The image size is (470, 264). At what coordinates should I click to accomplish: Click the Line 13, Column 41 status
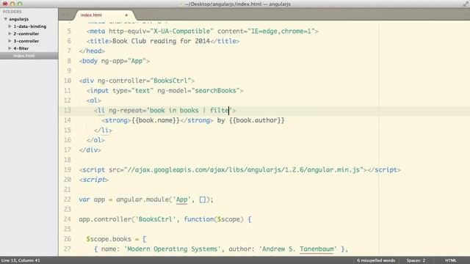pyautogui.click(x=21, y=260)
